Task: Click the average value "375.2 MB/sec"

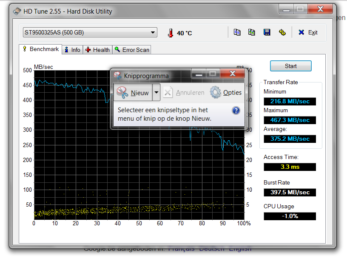Action: coord(290,139)
